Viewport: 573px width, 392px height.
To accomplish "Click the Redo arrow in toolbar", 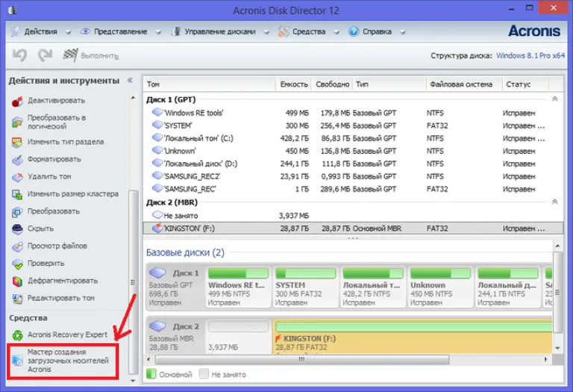I will point(45,55).
